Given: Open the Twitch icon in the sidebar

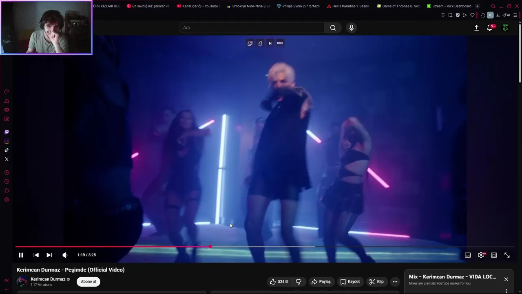Looking at the screenshot, I should point(7,132).
